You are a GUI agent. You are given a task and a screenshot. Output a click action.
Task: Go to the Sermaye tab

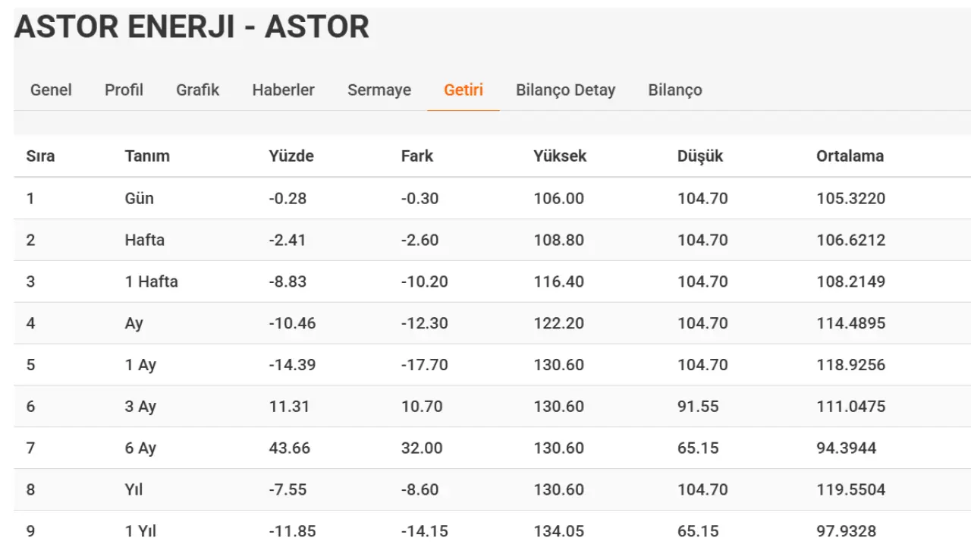coord(379,90)
